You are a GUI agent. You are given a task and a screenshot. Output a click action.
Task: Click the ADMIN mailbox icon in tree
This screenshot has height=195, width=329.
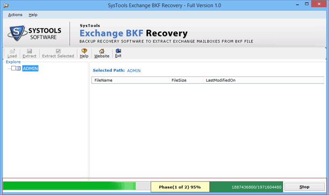click(18, 69)
